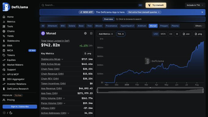208x117 pixels.
Task: Switch chart denomination to MON
Action: coord(163,34)
